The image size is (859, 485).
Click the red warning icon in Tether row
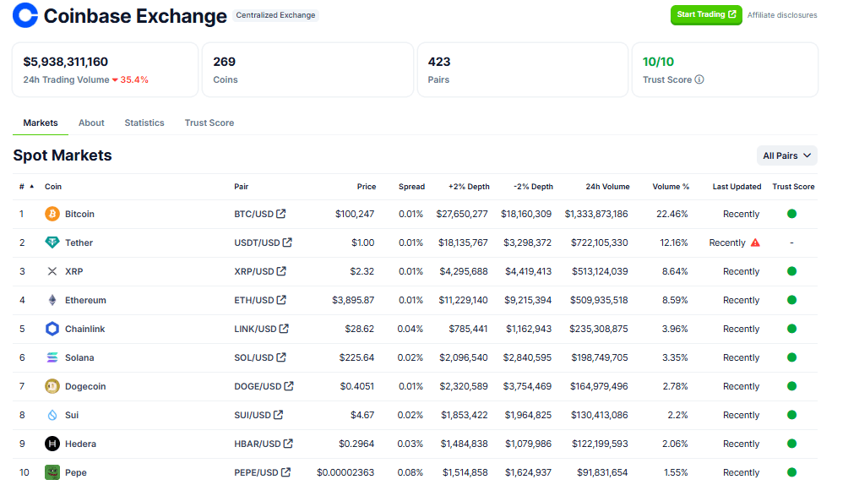[x=755, y=243]
